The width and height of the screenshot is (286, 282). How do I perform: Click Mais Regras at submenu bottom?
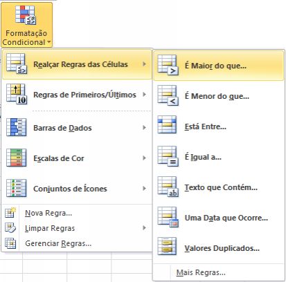click(201, 272)
